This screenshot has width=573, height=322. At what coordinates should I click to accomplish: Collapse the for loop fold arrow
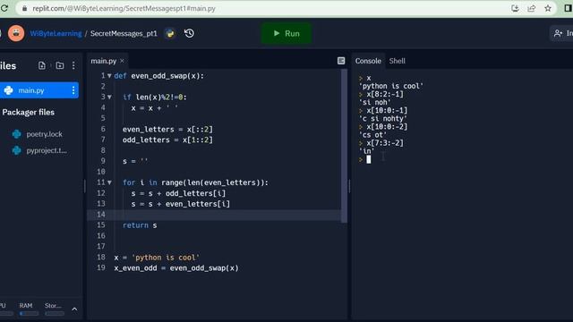pyautogui.click(x=109, y=182)
